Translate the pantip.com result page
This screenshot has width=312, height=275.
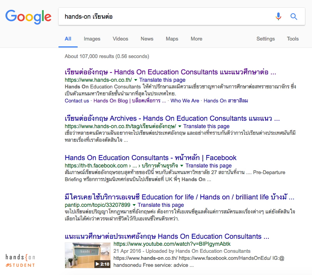pyautogui.click(x=161, y=205)
